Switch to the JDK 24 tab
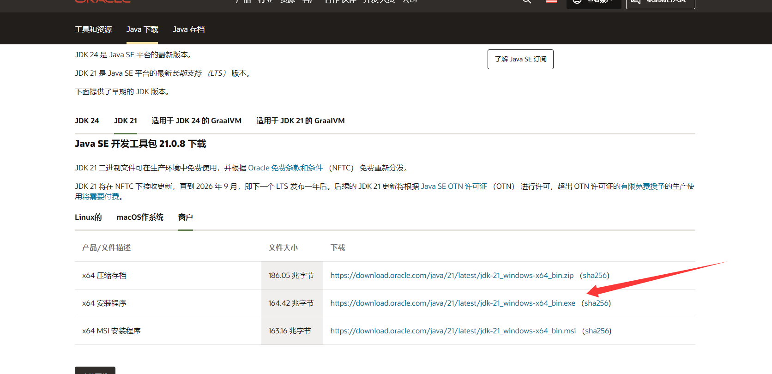 [87, 121]
